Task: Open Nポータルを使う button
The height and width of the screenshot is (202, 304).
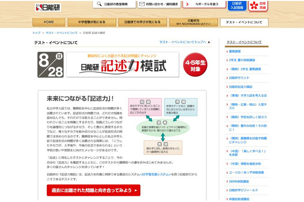Action: click(x=204, y=4)
